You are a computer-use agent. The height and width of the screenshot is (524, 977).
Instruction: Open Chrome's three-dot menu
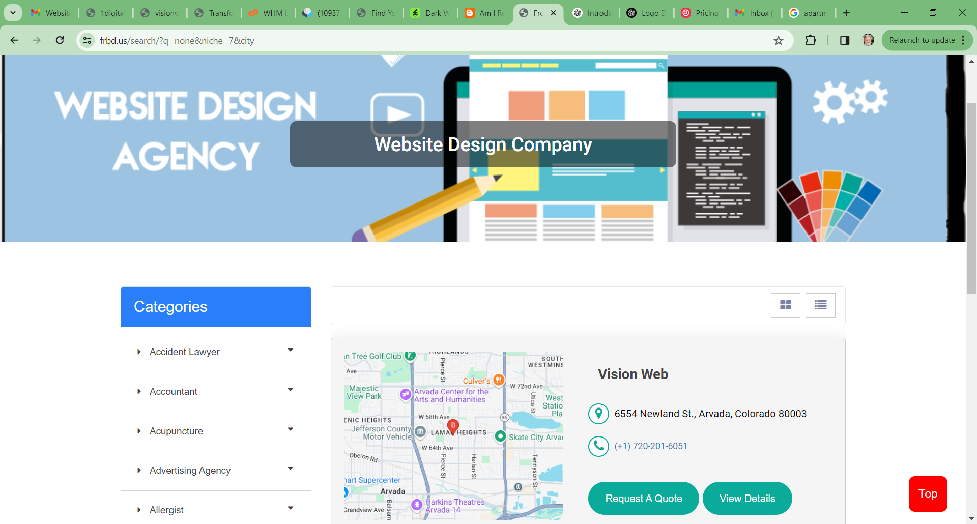click(963, 40)
